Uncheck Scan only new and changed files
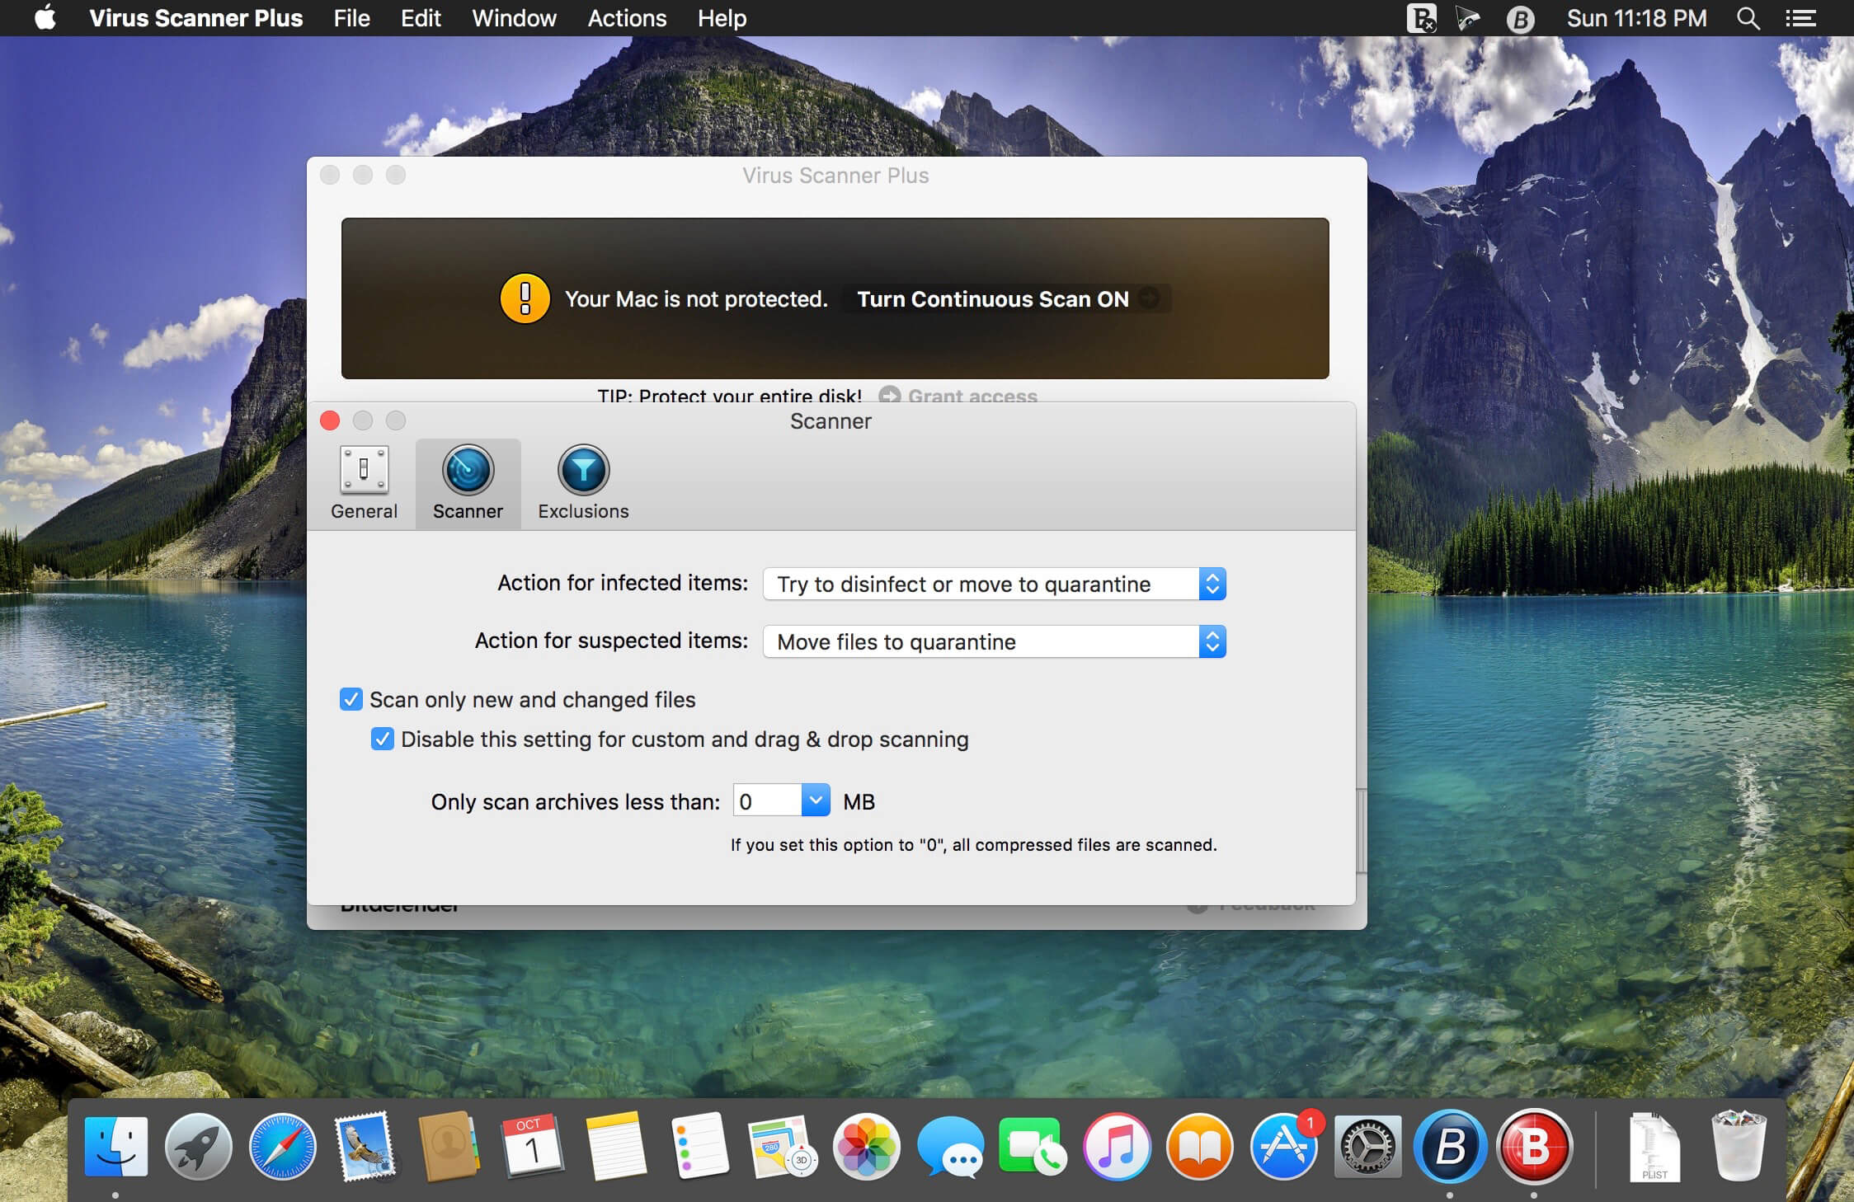1854x1202 pixels. pos(351,699)
